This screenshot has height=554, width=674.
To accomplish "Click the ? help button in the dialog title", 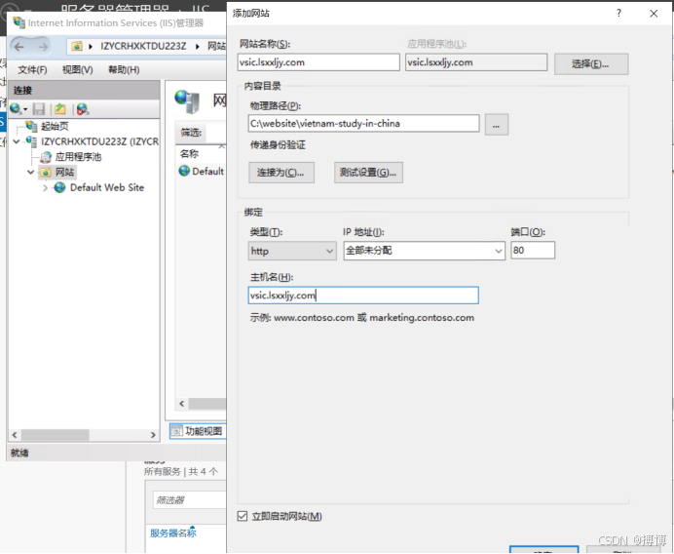I will coord(618,13).
